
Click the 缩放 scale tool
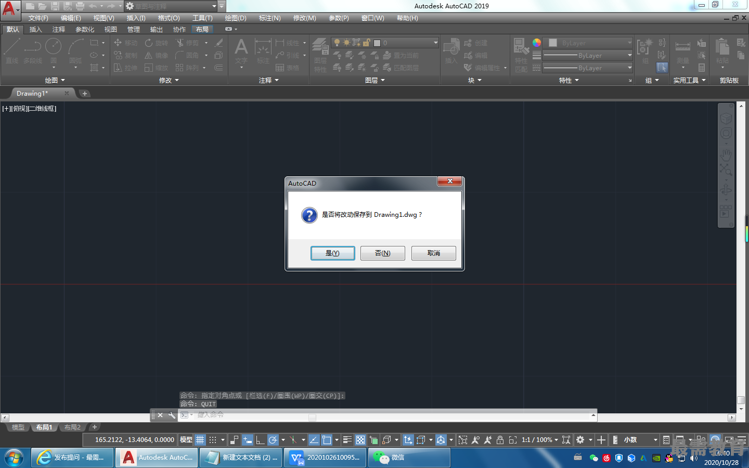coord(157,68)
